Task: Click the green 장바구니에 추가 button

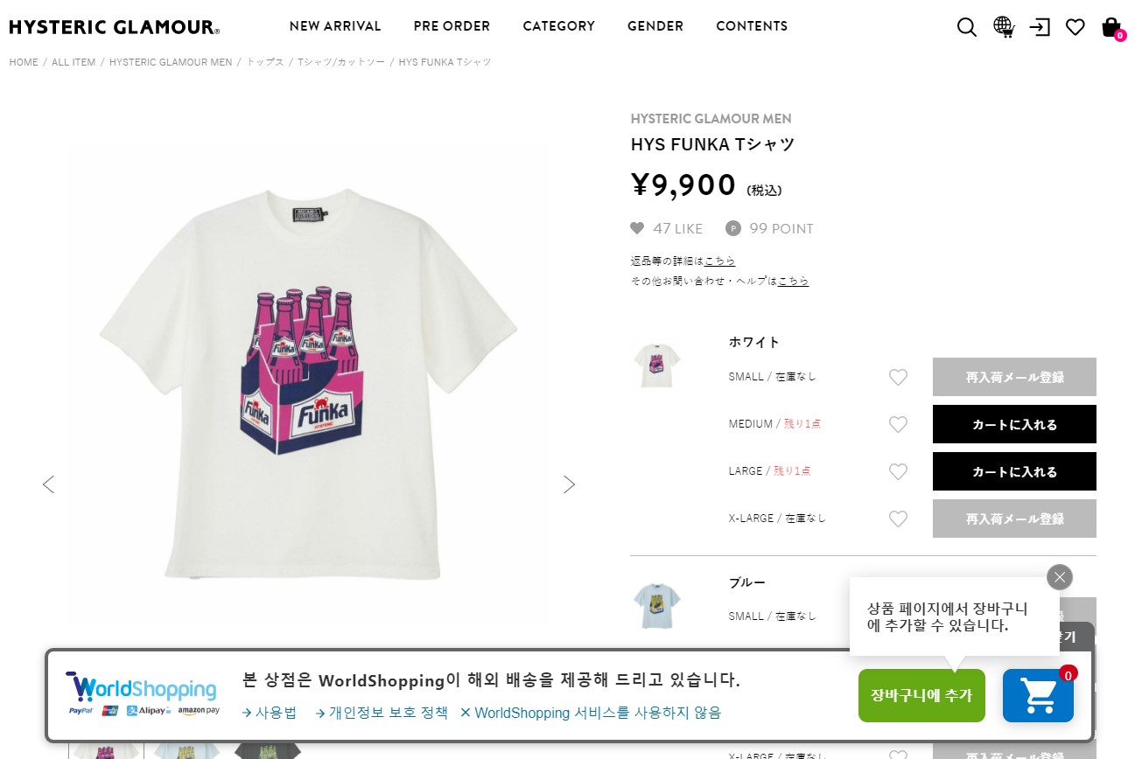Action: [x=921, y=696]
